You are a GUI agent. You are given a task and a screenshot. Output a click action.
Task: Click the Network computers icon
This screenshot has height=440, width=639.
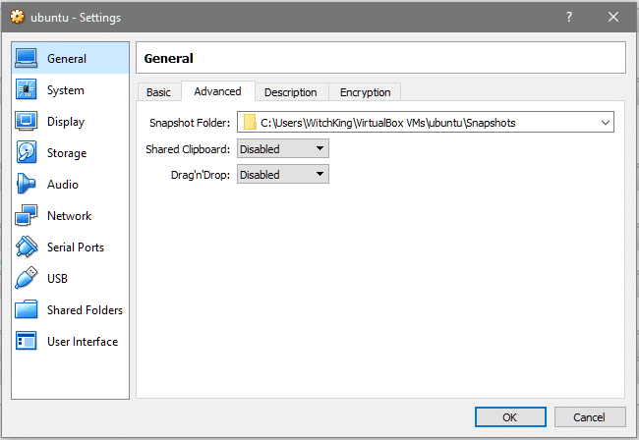27,215
